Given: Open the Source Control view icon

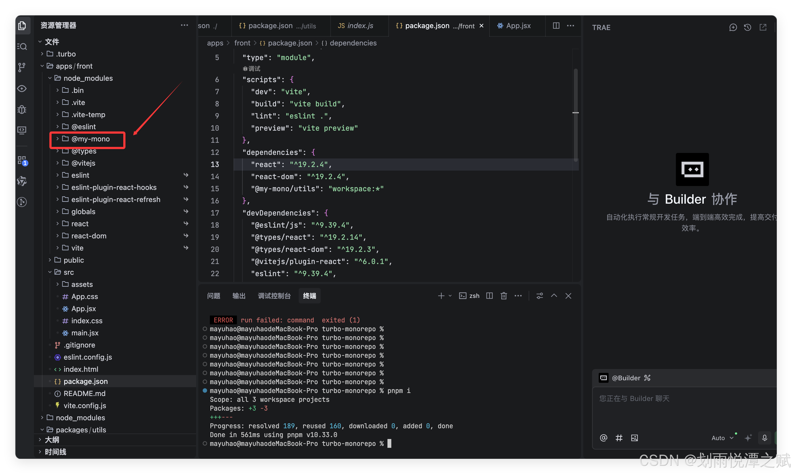Looking at the screenshot, I should (x=22, y=68).
